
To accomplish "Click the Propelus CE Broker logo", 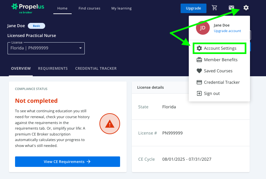I will [27, 8].
